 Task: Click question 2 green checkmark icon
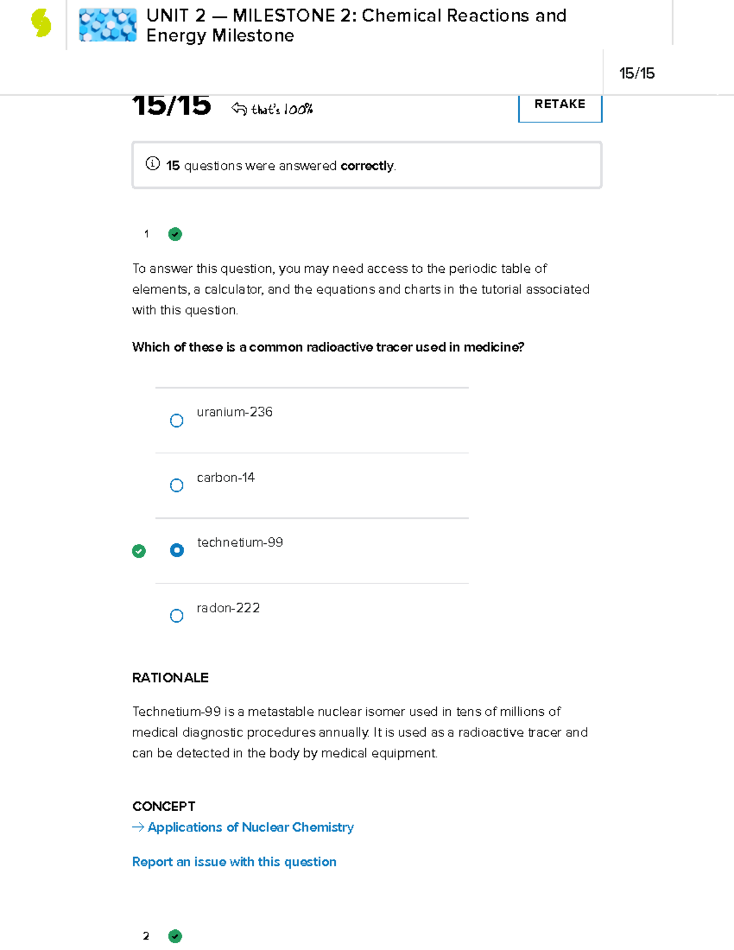click(175, 936)
